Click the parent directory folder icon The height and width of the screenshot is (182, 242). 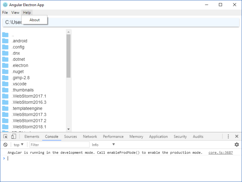click(5, 35)
